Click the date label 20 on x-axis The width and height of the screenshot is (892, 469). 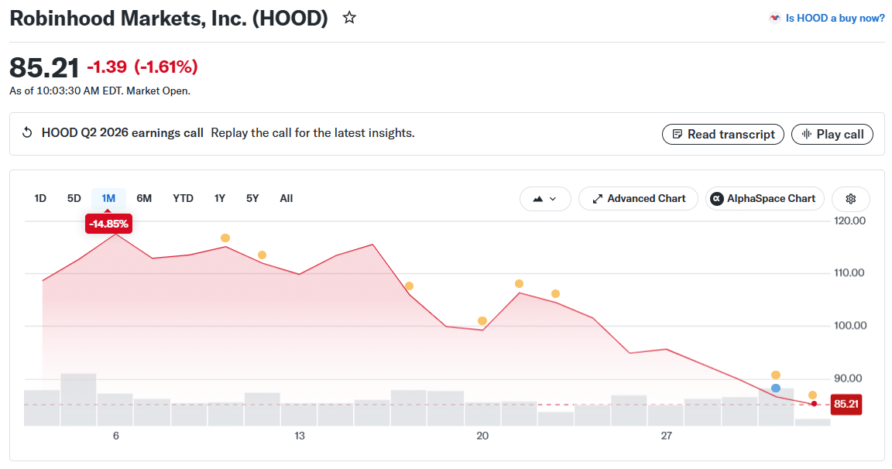tap(482, 436)
